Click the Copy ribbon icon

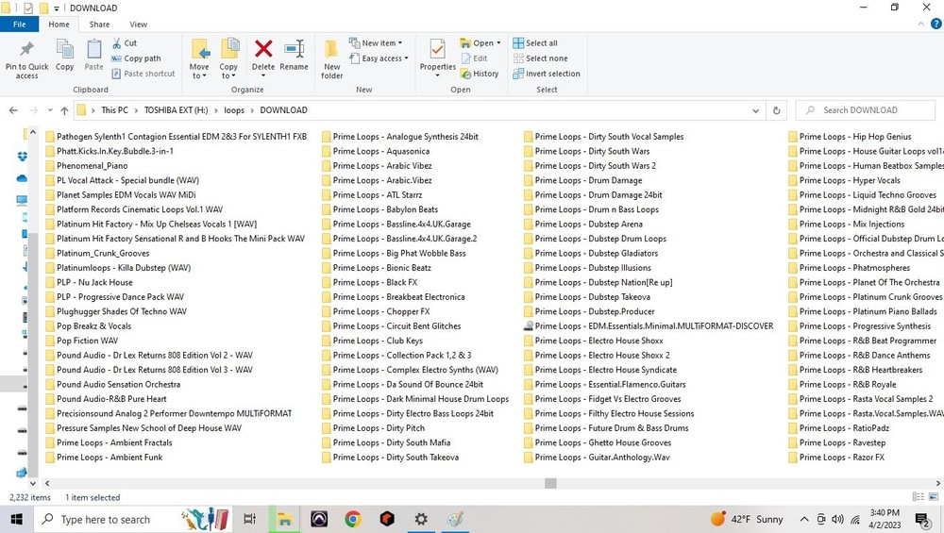pos(64,55)
